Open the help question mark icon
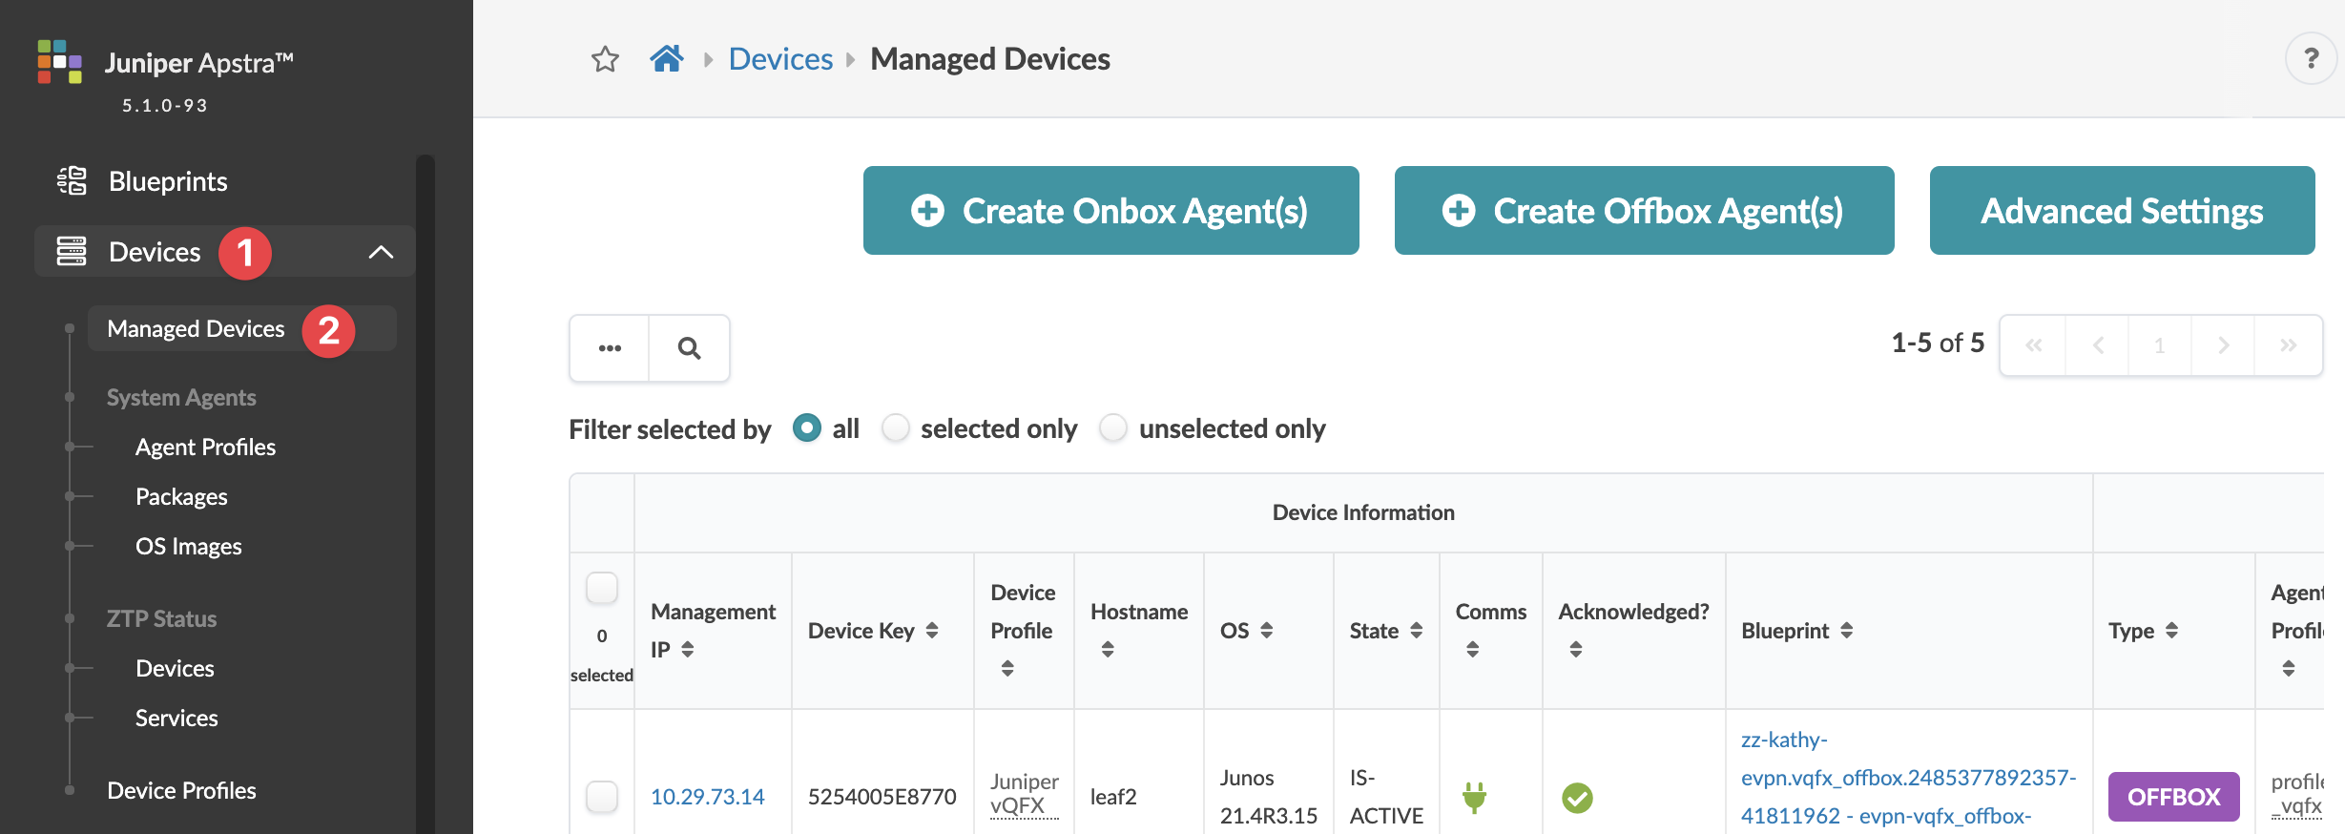The image size is (2345, 834). point(2310,59)
